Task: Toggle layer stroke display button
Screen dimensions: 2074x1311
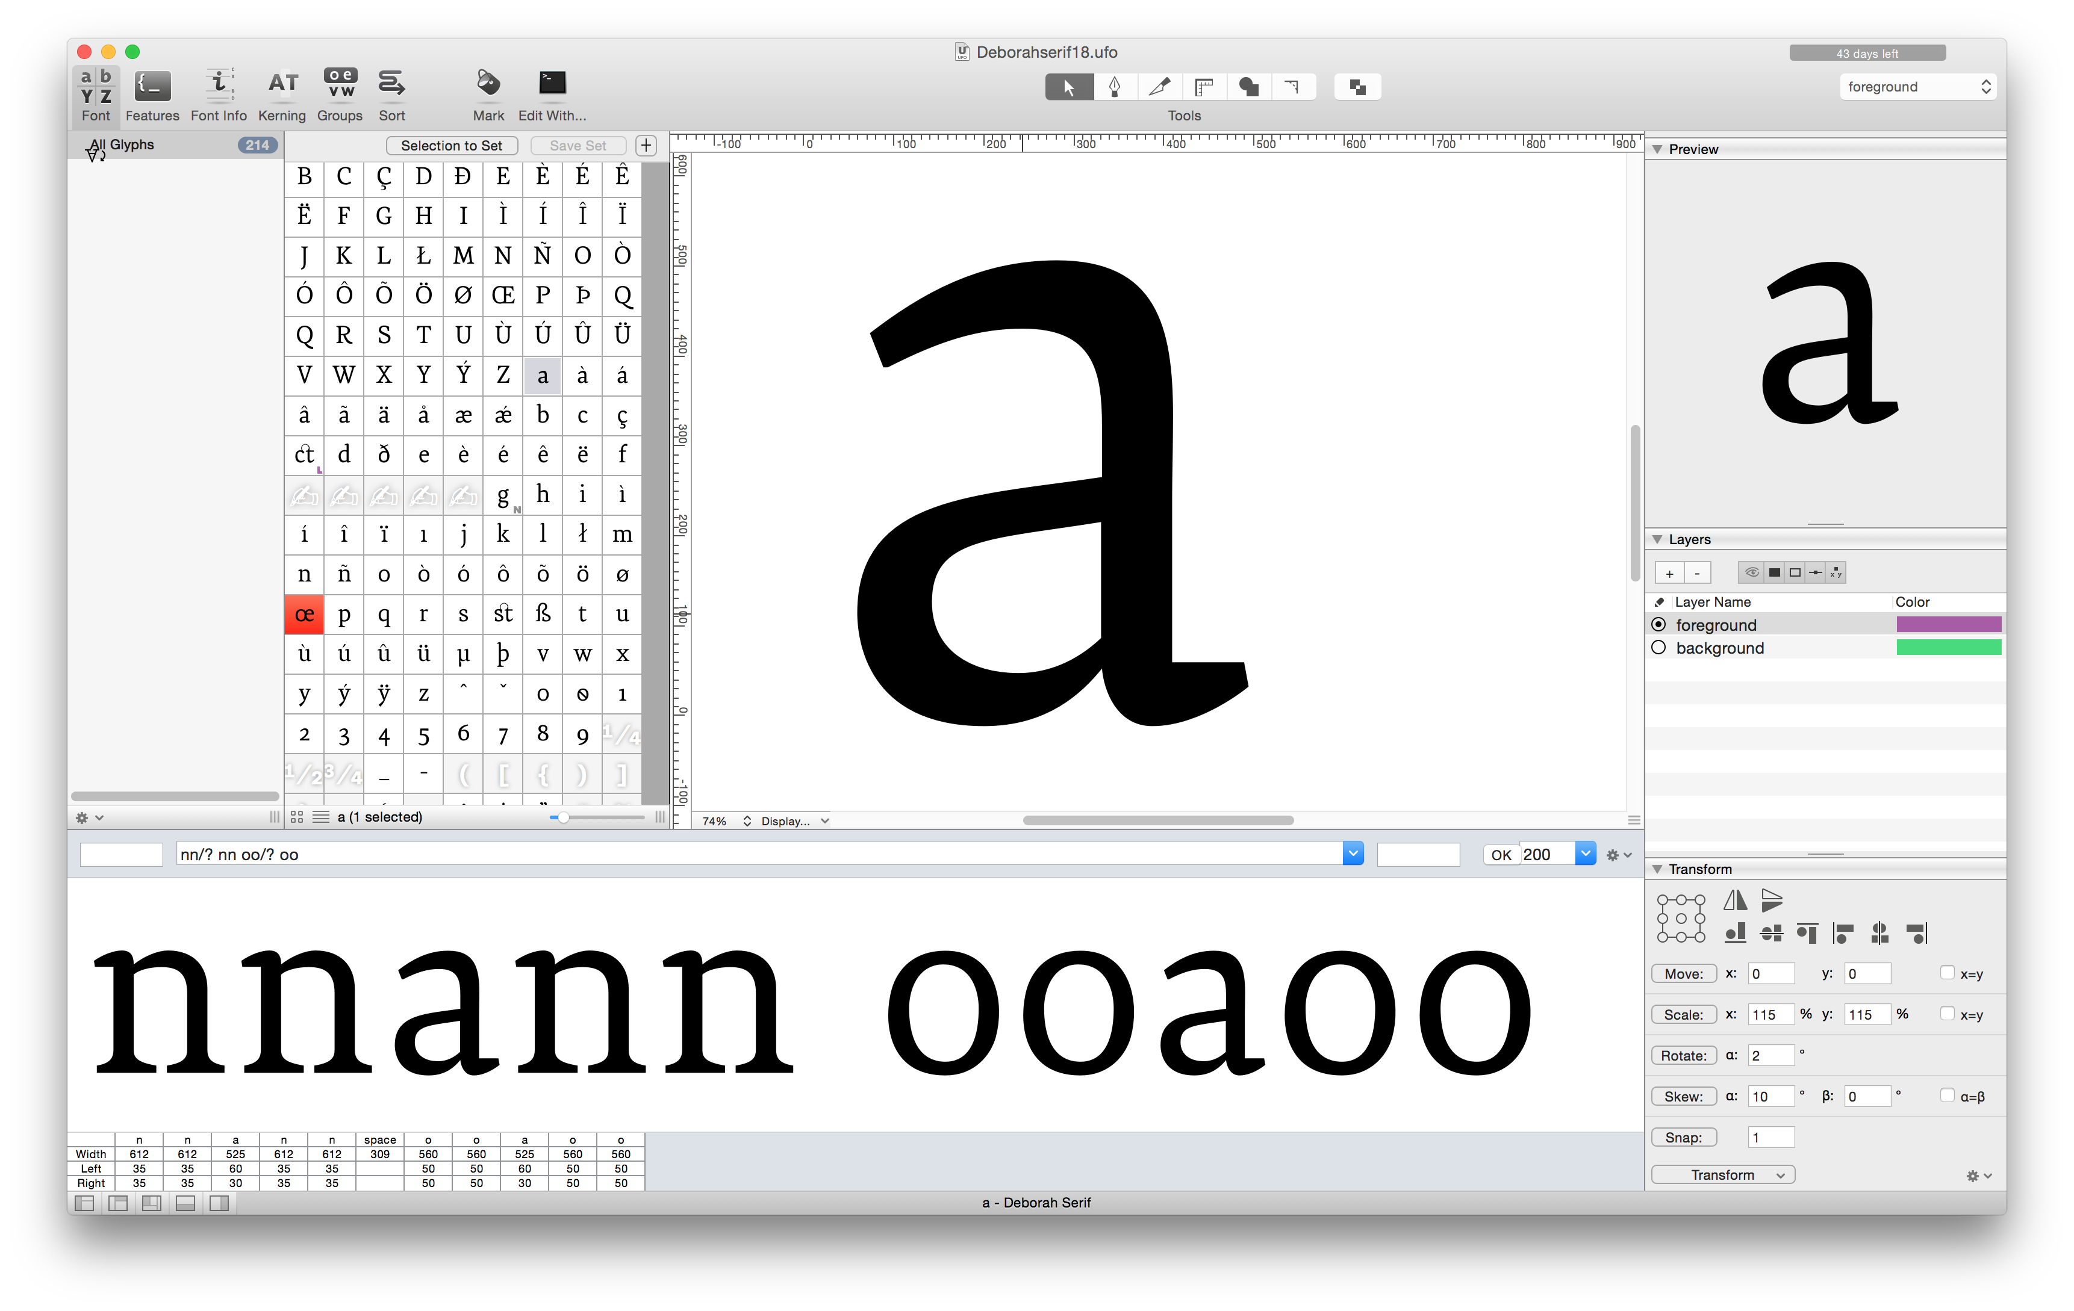Action: click(x=1795, y=572)
